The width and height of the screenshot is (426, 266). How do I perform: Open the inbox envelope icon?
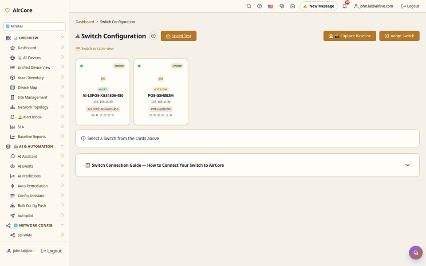(292, 6)
